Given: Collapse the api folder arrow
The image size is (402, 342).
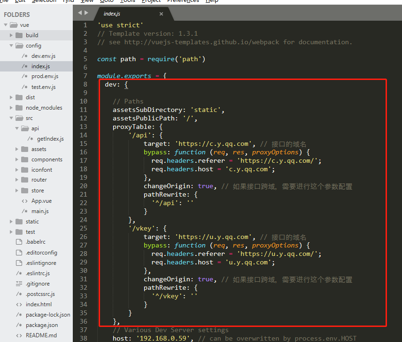Looking at the screenshot, I should click(17, 128).
